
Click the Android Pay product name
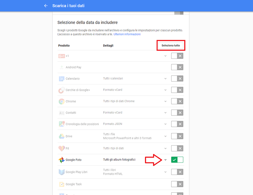(x=73, y=67)
